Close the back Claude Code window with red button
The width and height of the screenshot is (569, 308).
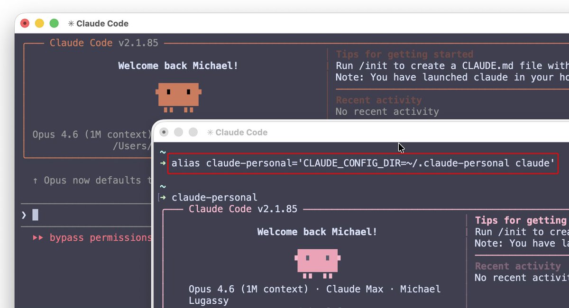coord(25,23)
